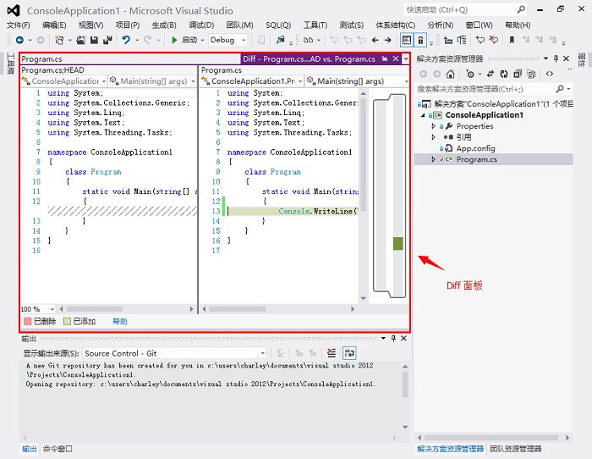Collapse the ConsoleApplication1 project node

[423, 115]
